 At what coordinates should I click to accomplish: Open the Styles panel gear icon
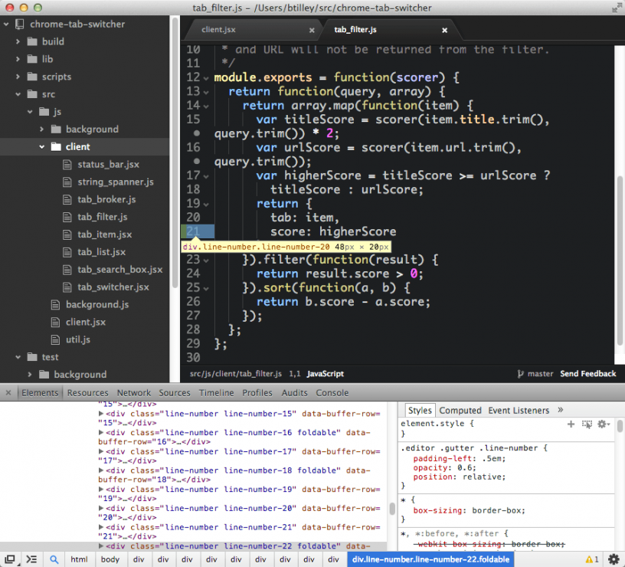coord(604,422)
